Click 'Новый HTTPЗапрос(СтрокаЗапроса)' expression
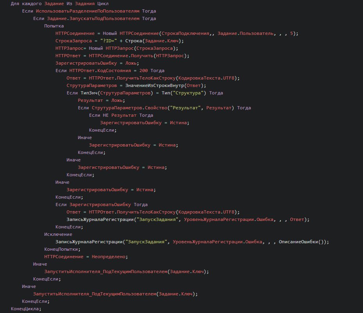Image resolution: width=363 pixels, height=313 pixels. (134, 48)
